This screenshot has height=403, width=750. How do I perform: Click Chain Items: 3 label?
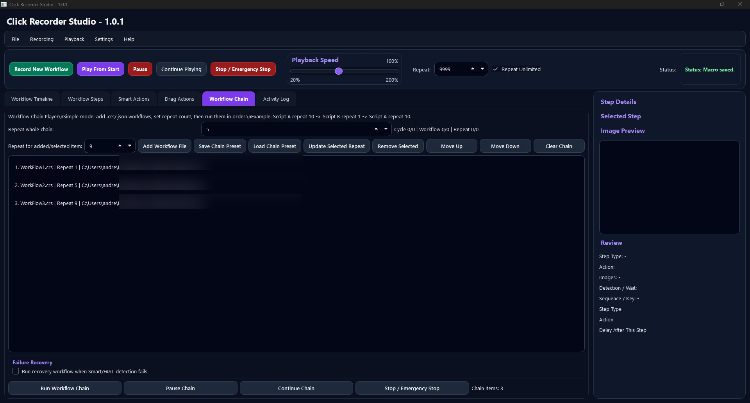click(x=487, y=388)
